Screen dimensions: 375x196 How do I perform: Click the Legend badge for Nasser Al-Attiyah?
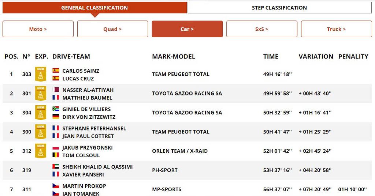pos(41,93)
